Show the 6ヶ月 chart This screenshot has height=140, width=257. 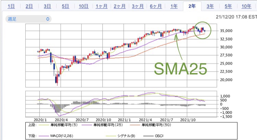click(156, 6)
